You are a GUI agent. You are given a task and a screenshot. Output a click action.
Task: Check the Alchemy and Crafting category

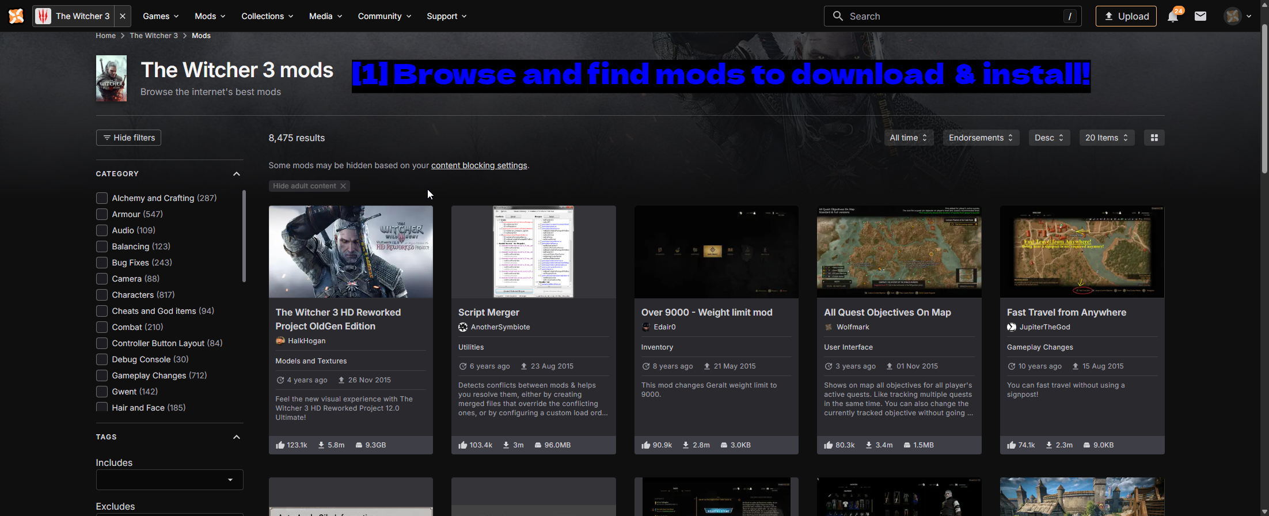(102, 198)
